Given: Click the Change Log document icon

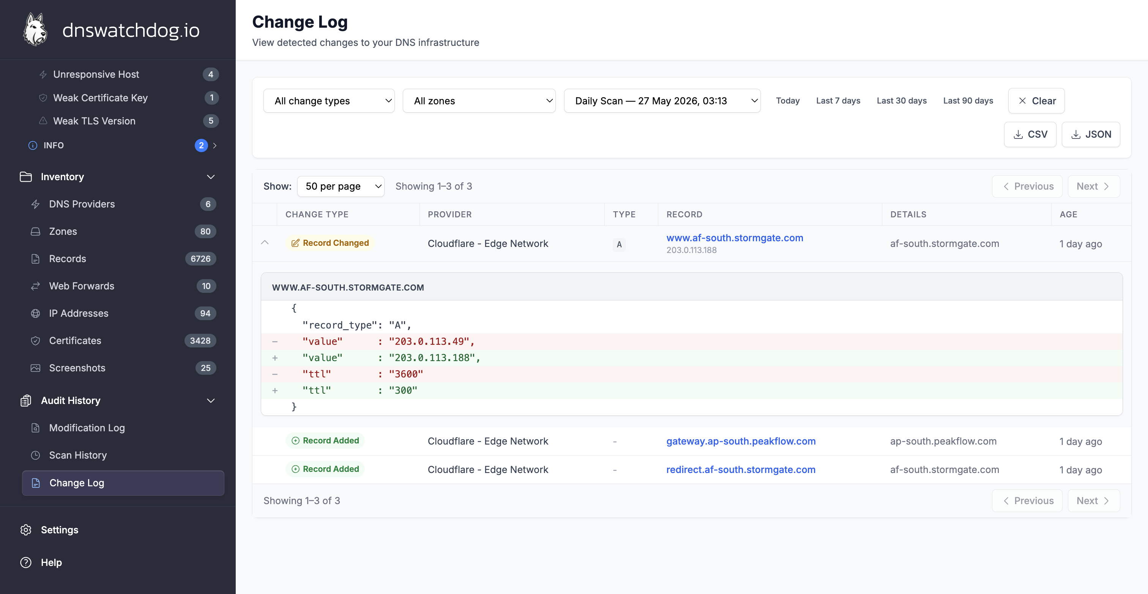Looking at the screenshot, I should [36, 483].
